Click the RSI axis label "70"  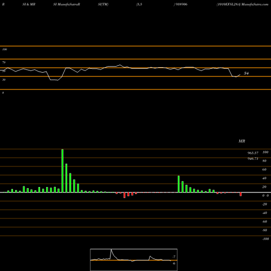click(x=4, y=62)
